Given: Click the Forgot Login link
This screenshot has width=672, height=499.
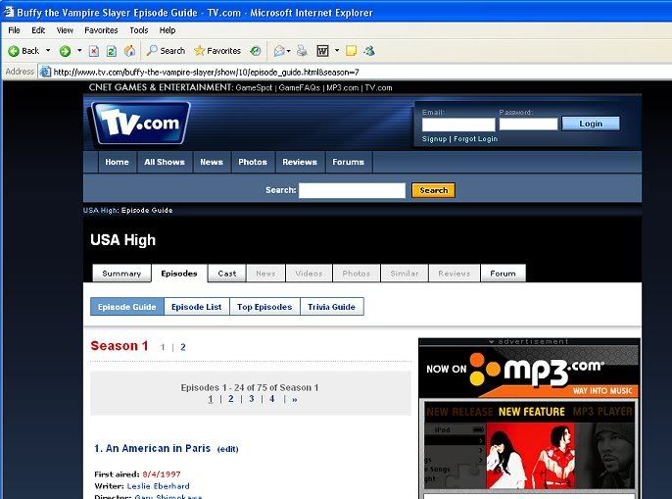Looking at the screenshot, I should point(476,139).
